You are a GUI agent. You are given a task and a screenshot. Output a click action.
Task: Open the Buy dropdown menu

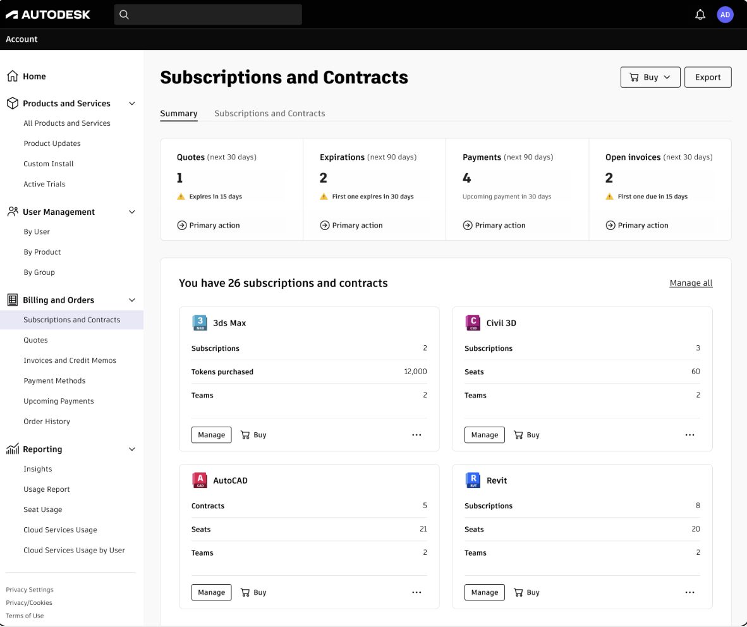(x=650, y=76)
